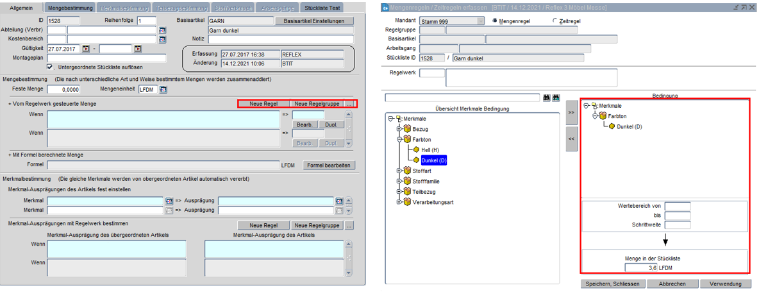Click scroll-down arrow of Regelwerk Menge list
Image resolution: width=759 pixels, height=306 pixels.
click(x=349, y=144)
